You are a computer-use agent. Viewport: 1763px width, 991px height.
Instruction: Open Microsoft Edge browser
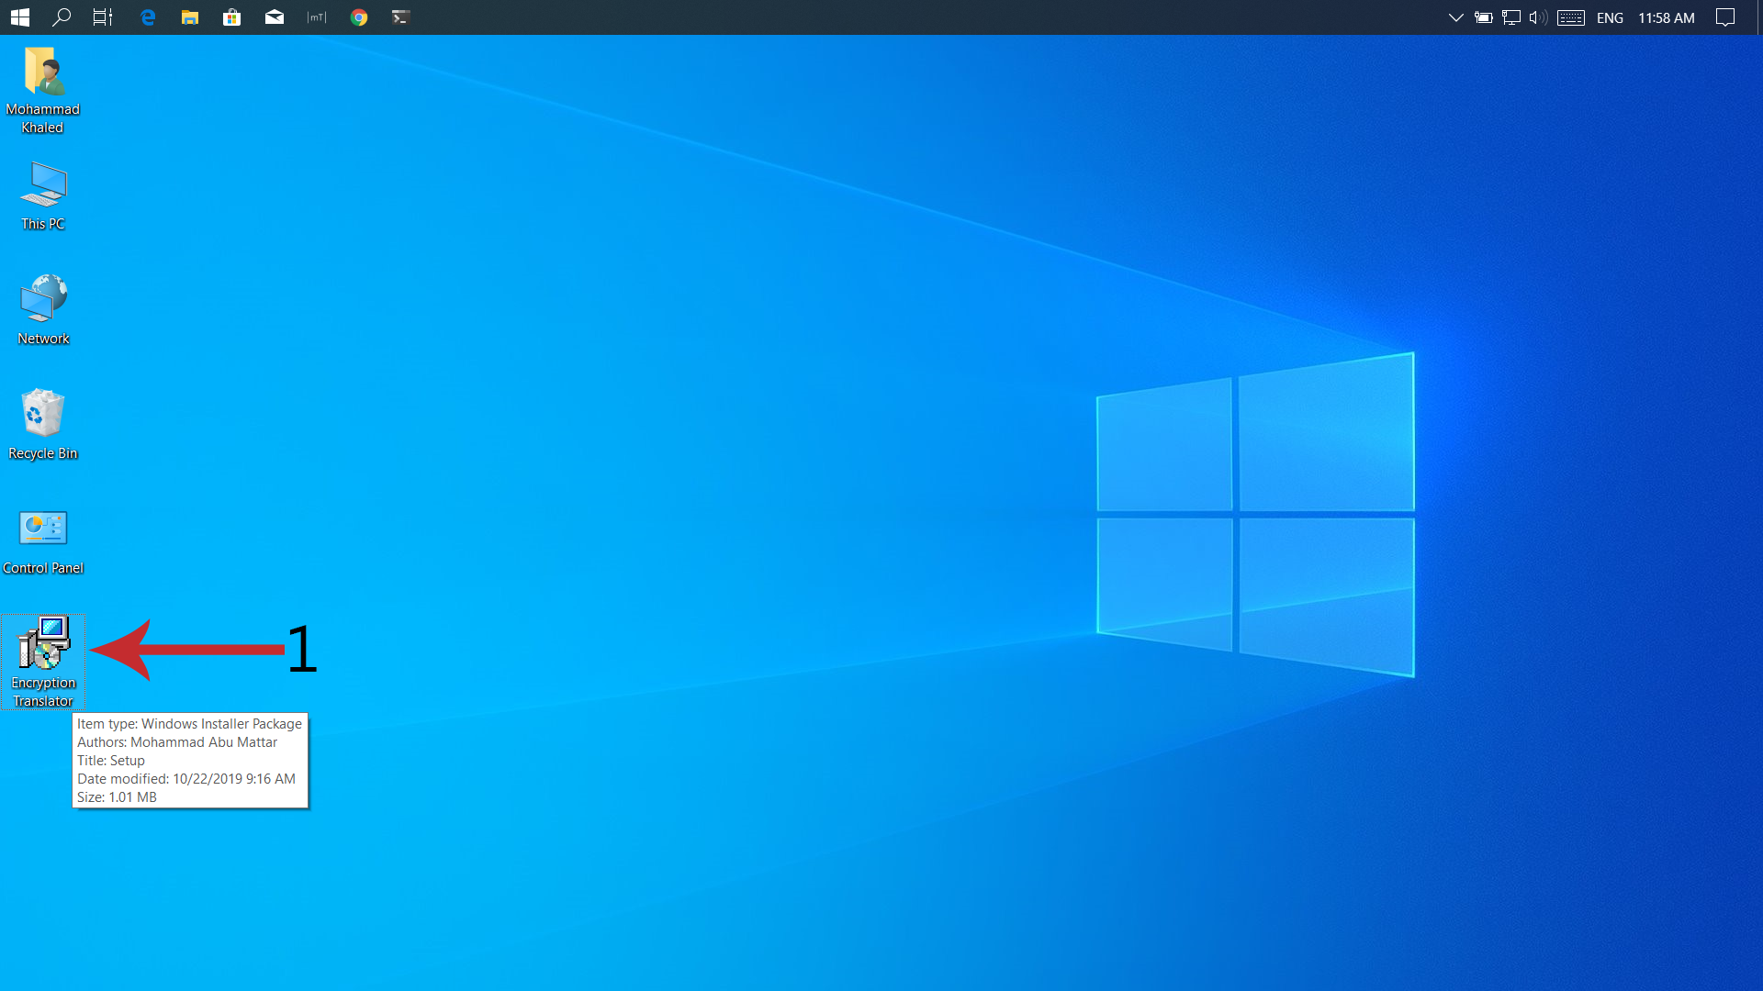(x=147, y=17)
